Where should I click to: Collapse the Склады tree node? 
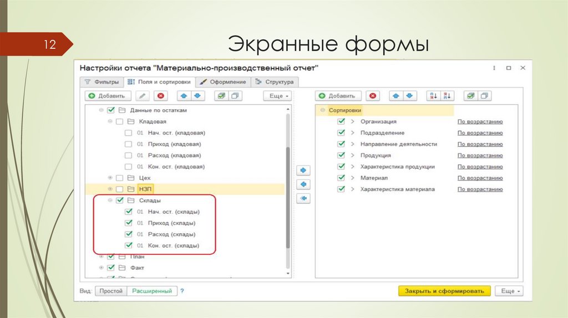pos(110,200)
